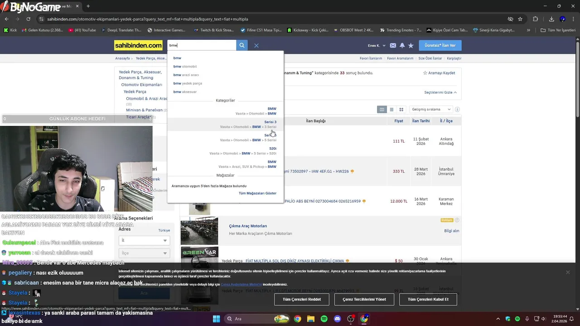Click Tüm Mağazaları Göster link

[257, 193]
